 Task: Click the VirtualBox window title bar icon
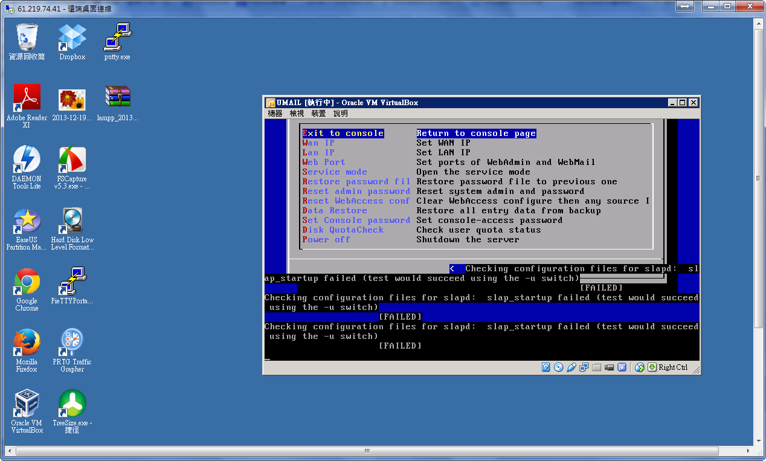coord(271,103)
